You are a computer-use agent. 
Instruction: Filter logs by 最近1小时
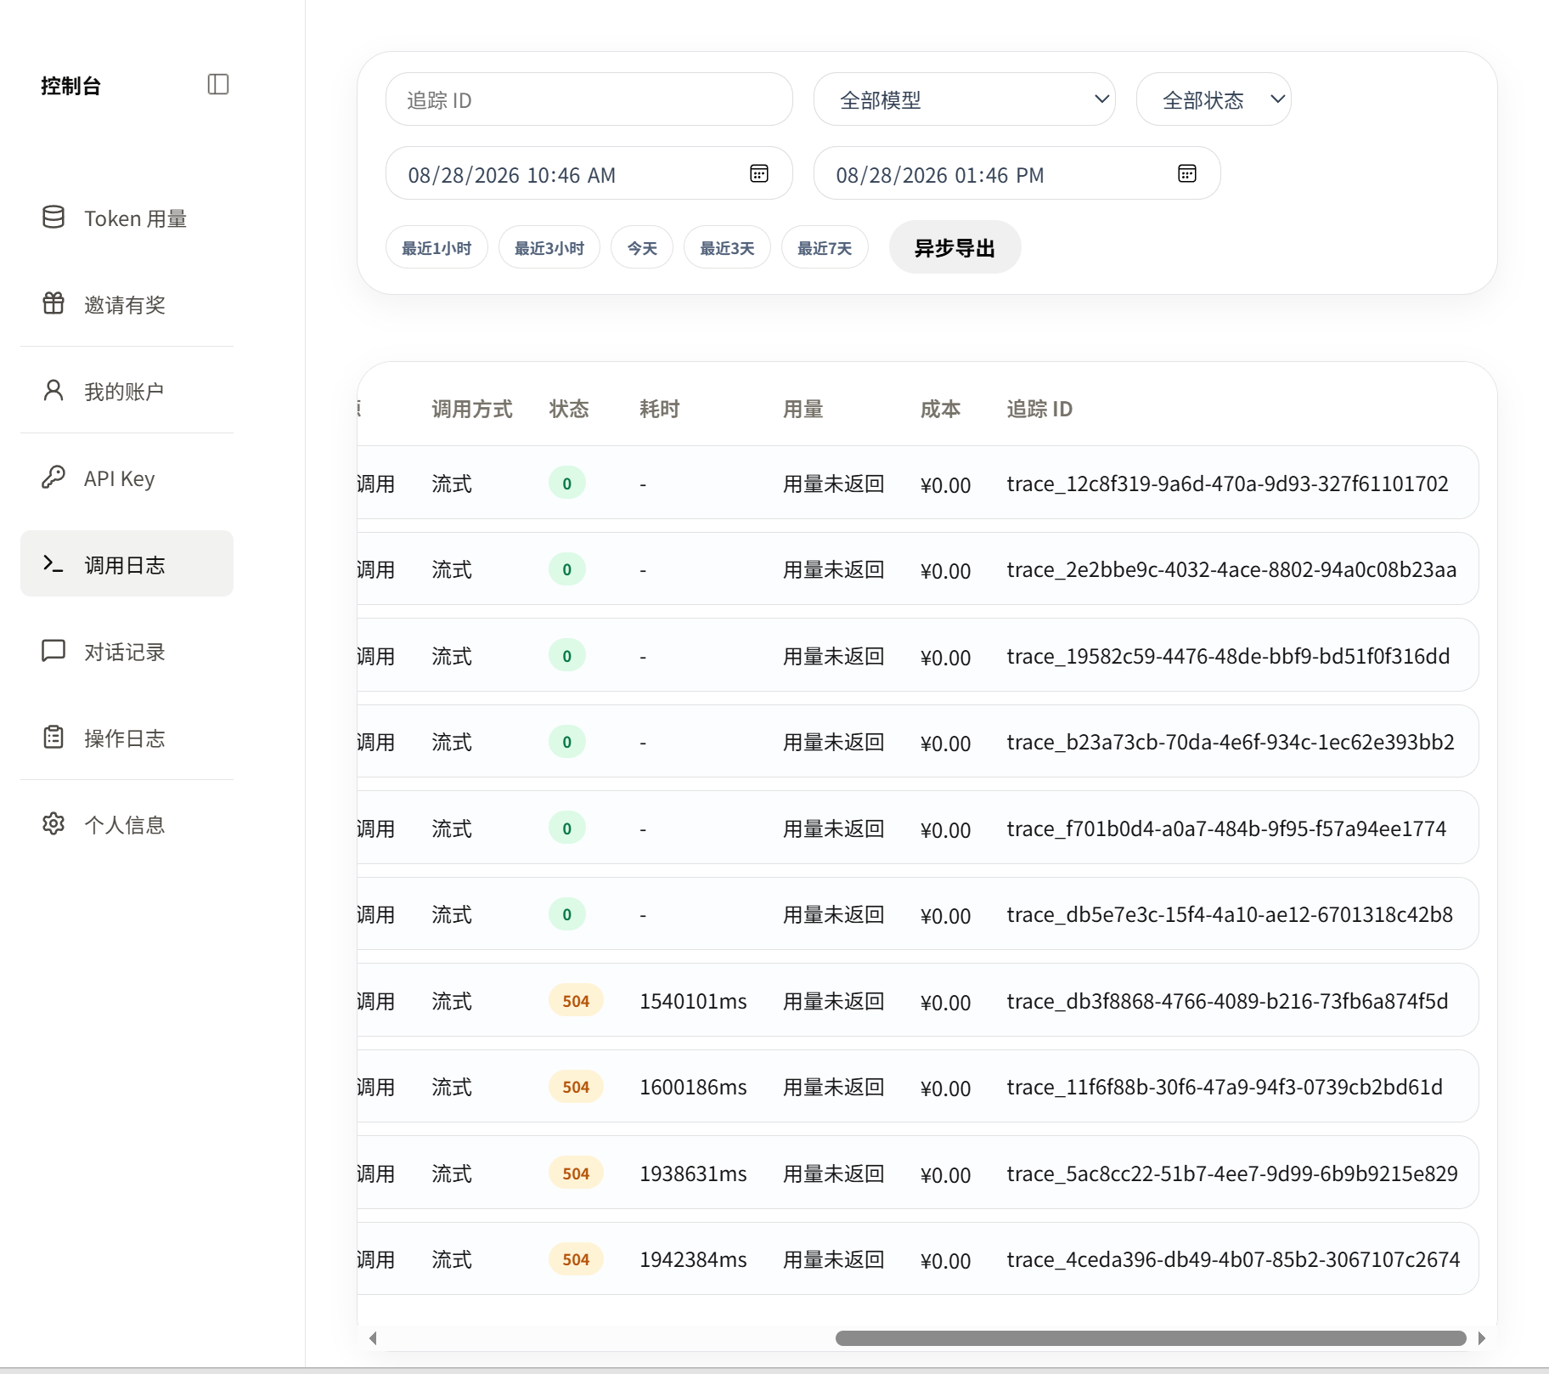click(x=437, y=247)
